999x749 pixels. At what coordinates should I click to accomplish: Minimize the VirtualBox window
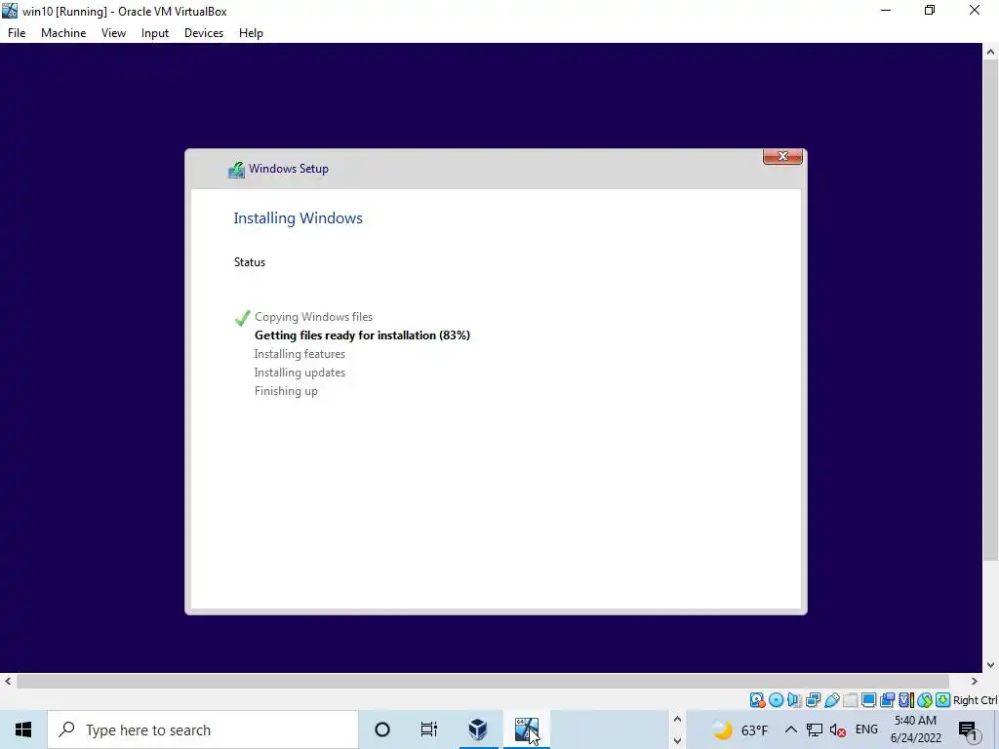point(886,10)
